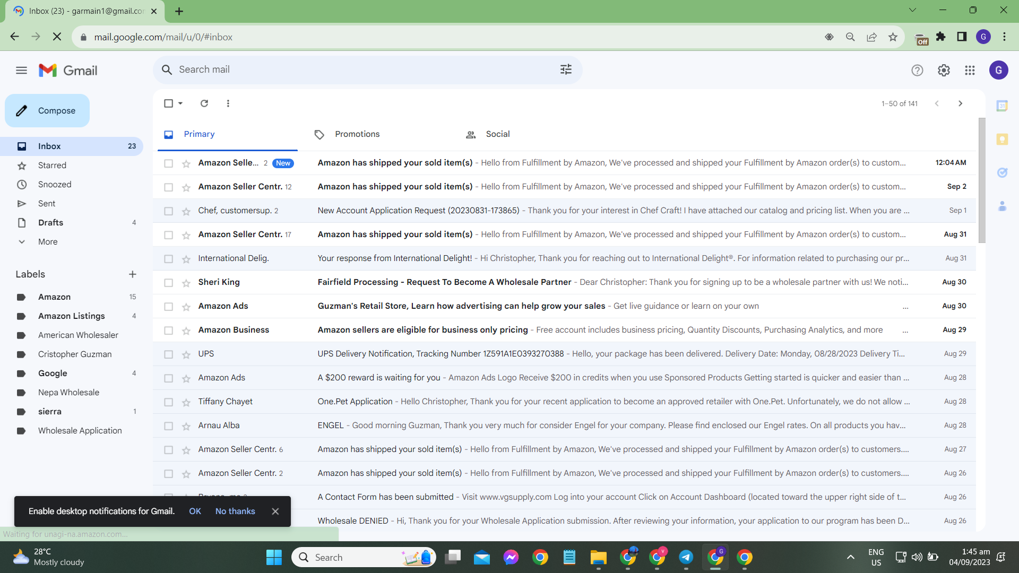Select the Tiffany Chayet email checkbox

point(169,402)
